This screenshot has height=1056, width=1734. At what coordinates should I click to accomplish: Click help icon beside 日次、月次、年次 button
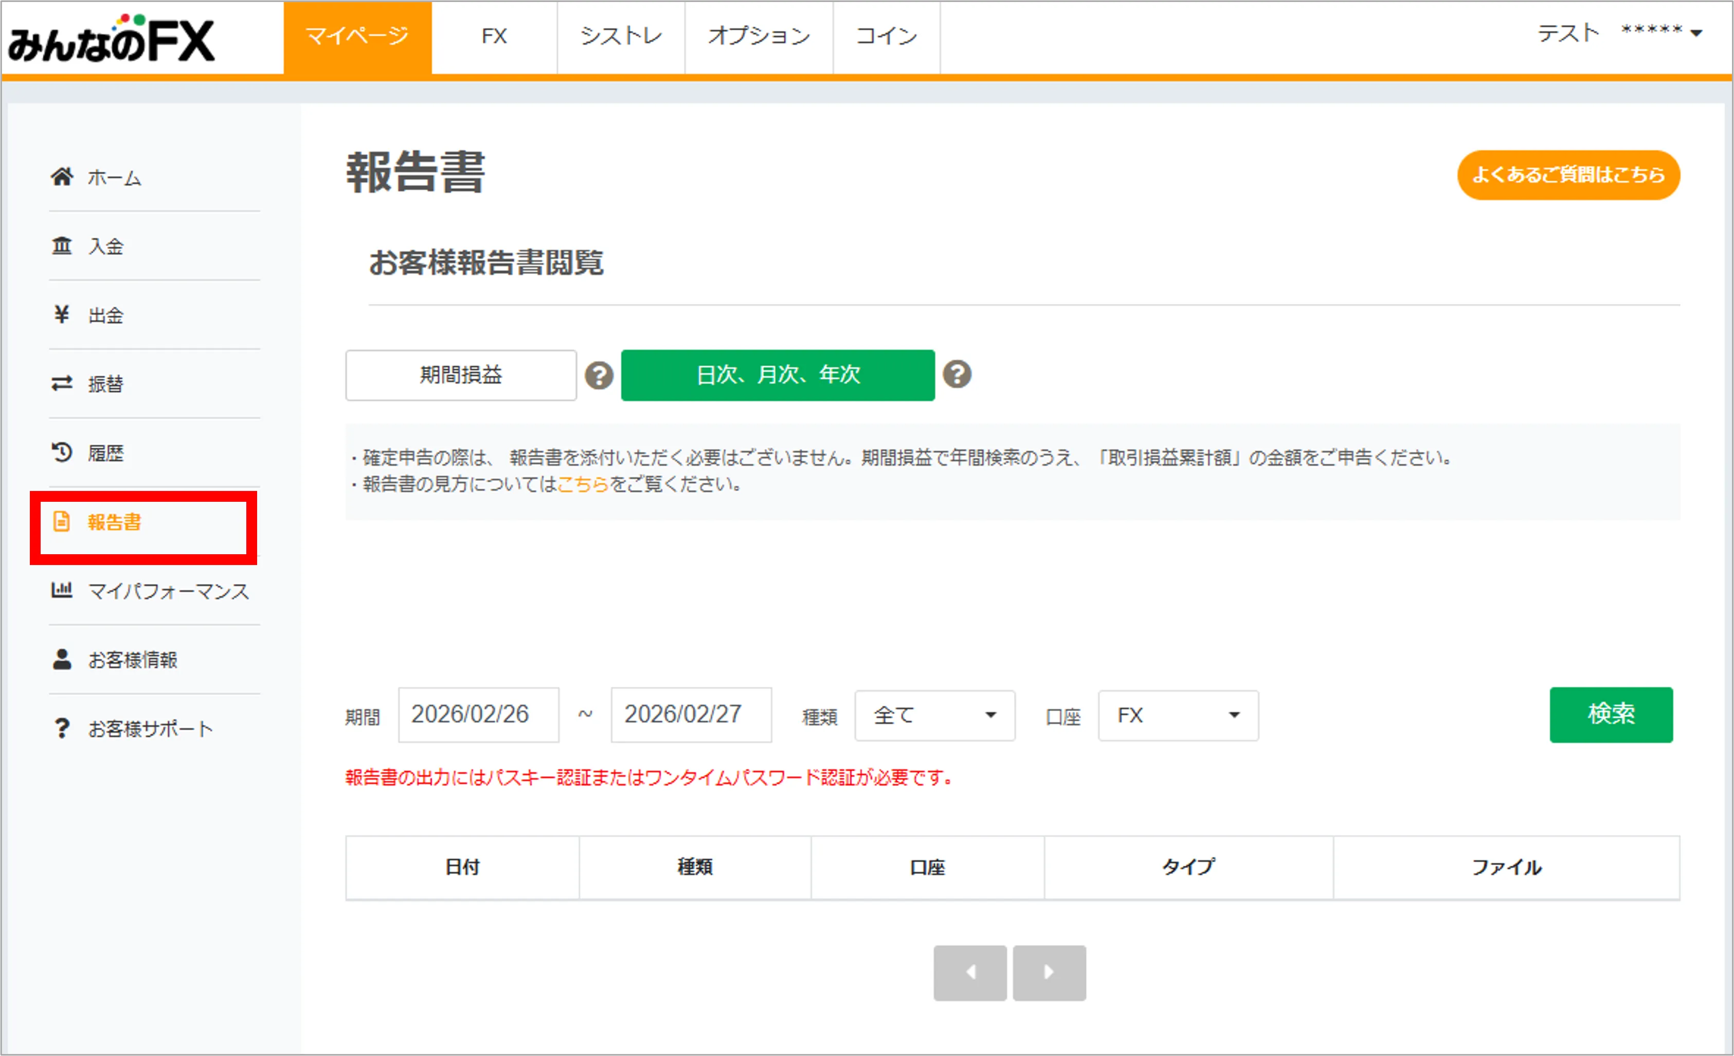pos(957,374)
